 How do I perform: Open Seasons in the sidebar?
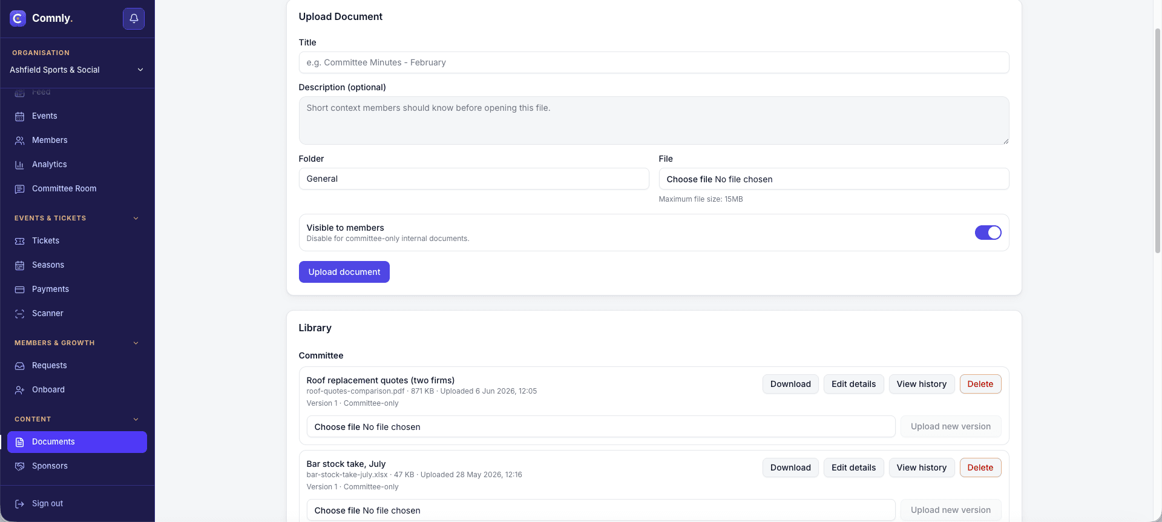point(77,265)
